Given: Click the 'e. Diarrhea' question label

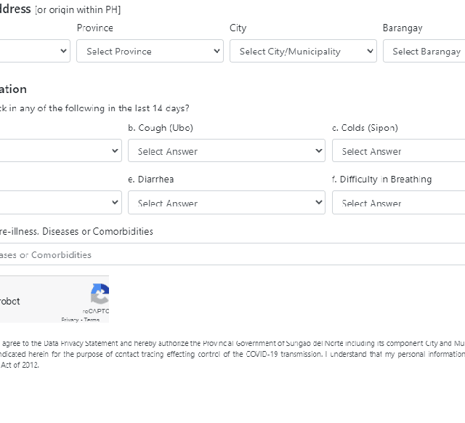Looking at the screenshot, I should pyautogui.click(x=150, y=180).
